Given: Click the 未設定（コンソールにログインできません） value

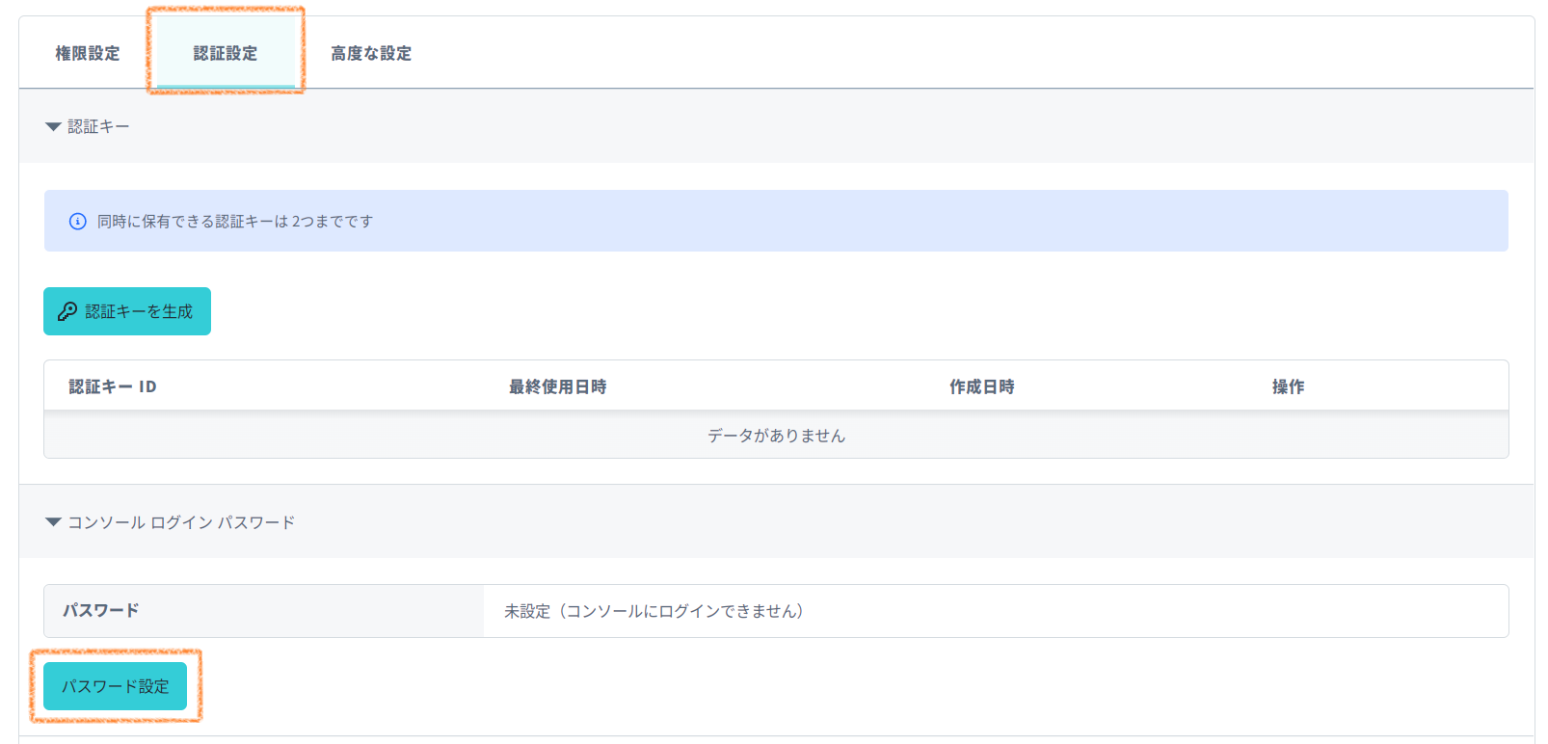Looking at the screenshot, I should [x=654, y=611].
